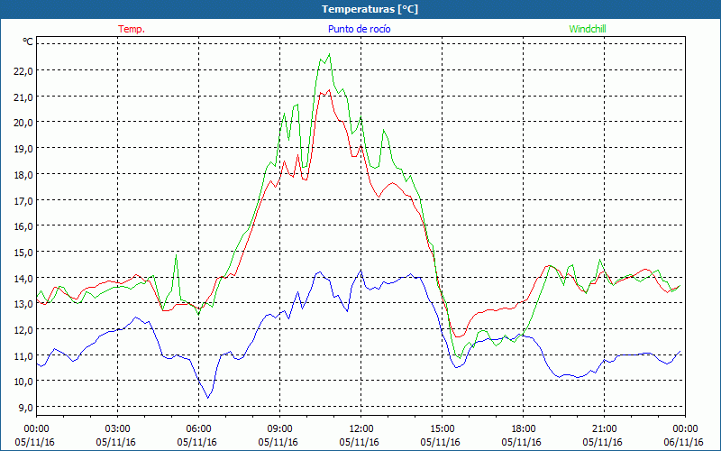
Task: Select the blue 'Punto de rocío' legend label
Action: [359, 29]
